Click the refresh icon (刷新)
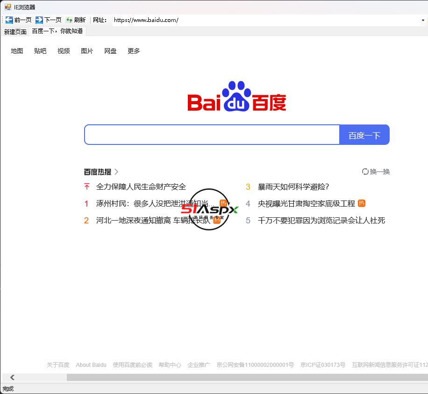Screen dimensions: 428x394 69,20
